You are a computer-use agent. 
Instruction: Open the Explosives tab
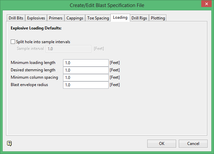36,18
